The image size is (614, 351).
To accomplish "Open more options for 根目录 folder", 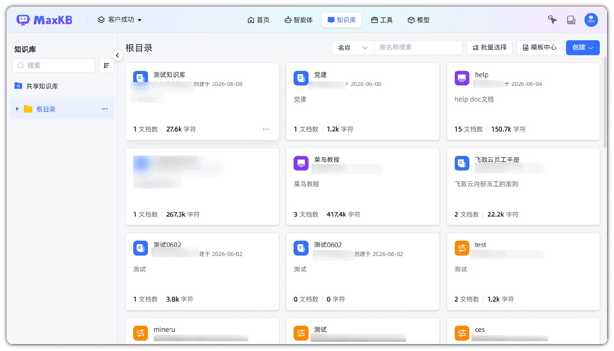I will [x=105, y=109].
